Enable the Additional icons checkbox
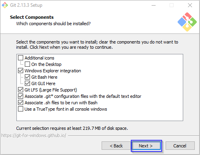The image size is (200, 155). click(x=20, y=58)
